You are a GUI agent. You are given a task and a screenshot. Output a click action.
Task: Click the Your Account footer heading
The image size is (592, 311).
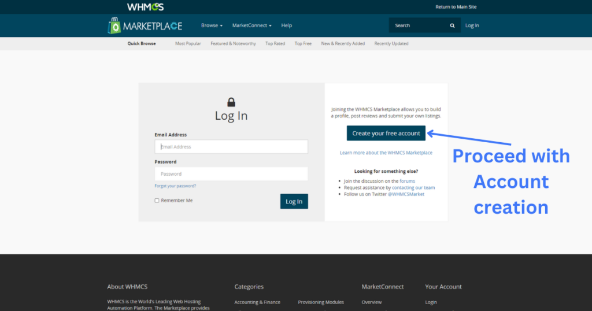443,287
